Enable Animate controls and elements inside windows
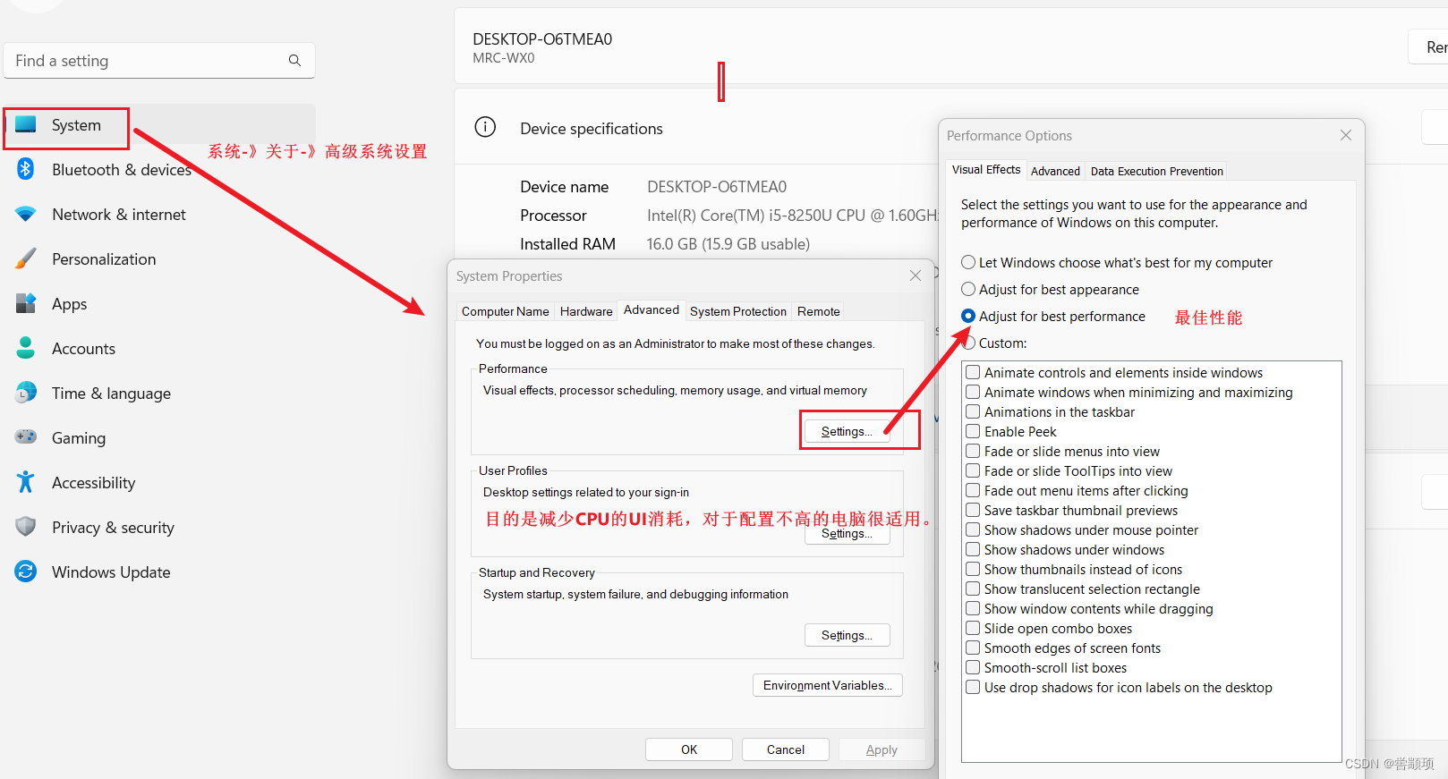Screen dimensions: 1448x779 coord(973,372)
